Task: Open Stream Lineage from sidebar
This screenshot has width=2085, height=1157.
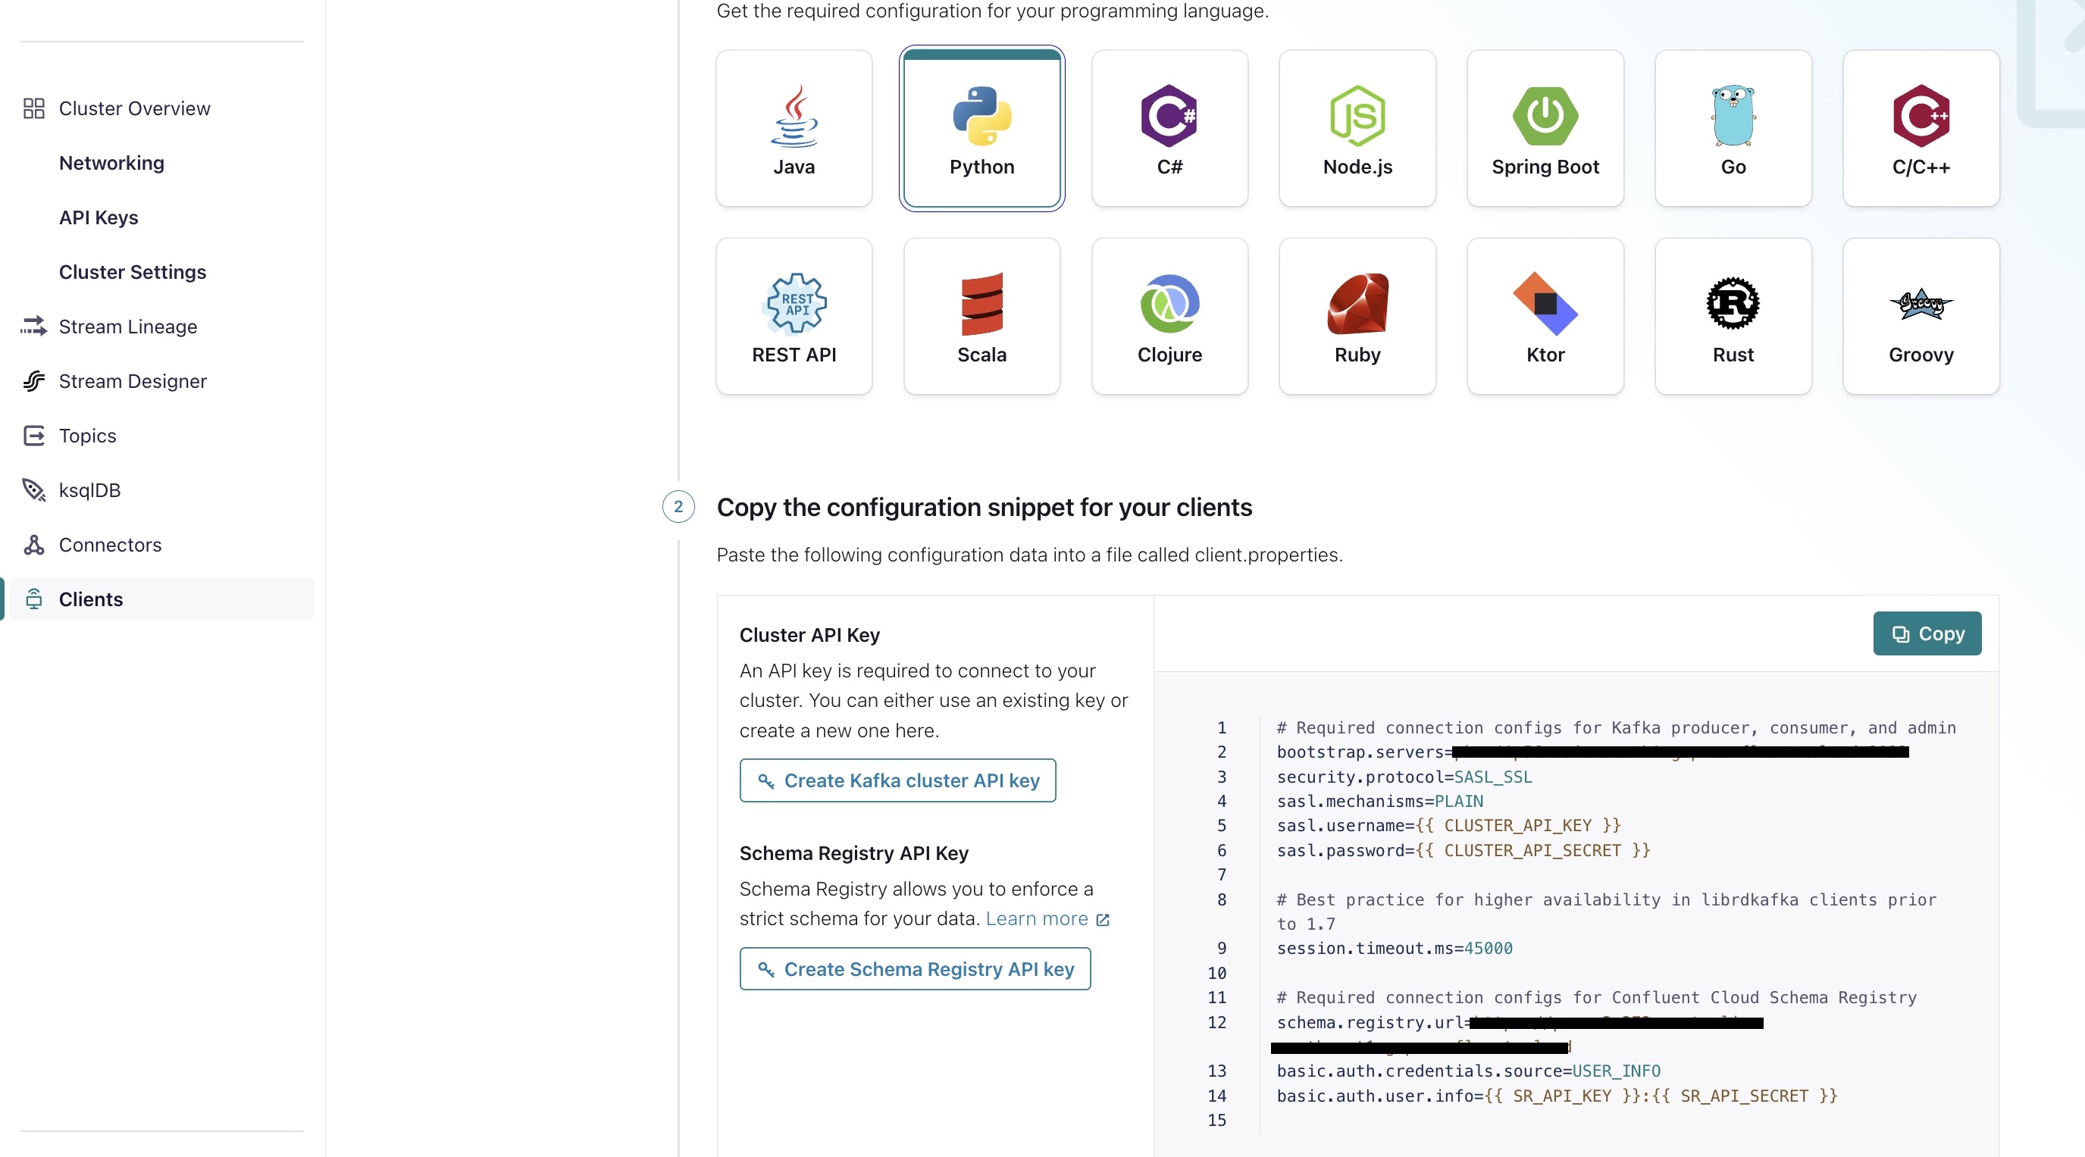Action: (x=128, y=327)
